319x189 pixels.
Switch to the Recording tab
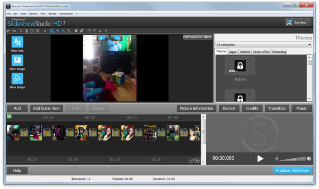point(279,52)
